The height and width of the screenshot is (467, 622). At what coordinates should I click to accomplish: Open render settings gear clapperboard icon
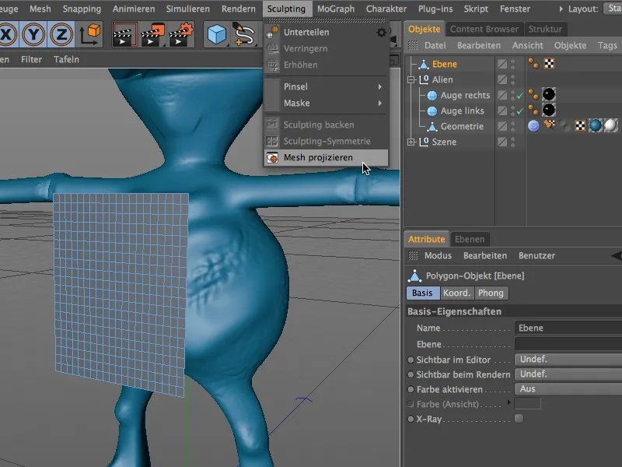pyautogui.click(x=181, y=34)
